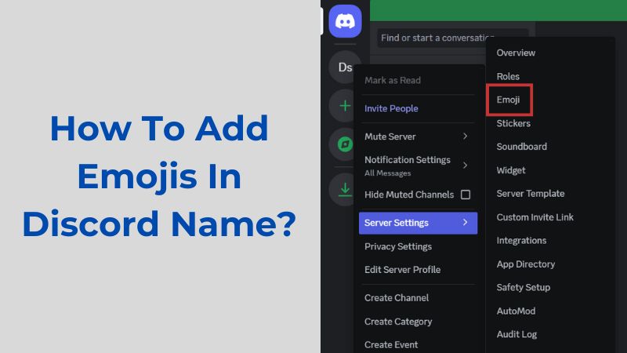The image size is (627, 353).
Task: Select Soundboard from the submenu
Action: (x=521, y=147)
